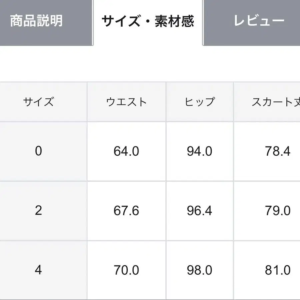Switch to the 商品説明 (product description) tab
Image resolution: width=300 pixels, height=300 pixels.
(x=38, y=21)
